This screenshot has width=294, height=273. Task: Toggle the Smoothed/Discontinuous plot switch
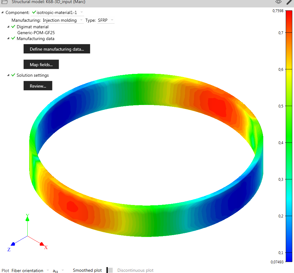click(x=110, y=270)
